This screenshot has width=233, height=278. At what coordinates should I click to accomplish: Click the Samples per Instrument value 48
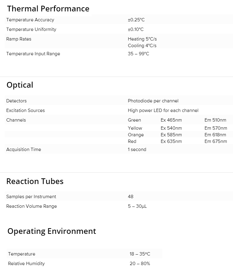131,197
